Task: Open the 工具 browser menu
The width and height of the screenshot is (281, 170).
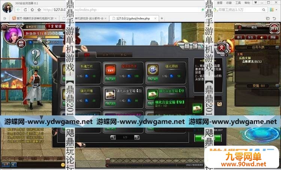Action: (x=238, y=3)
